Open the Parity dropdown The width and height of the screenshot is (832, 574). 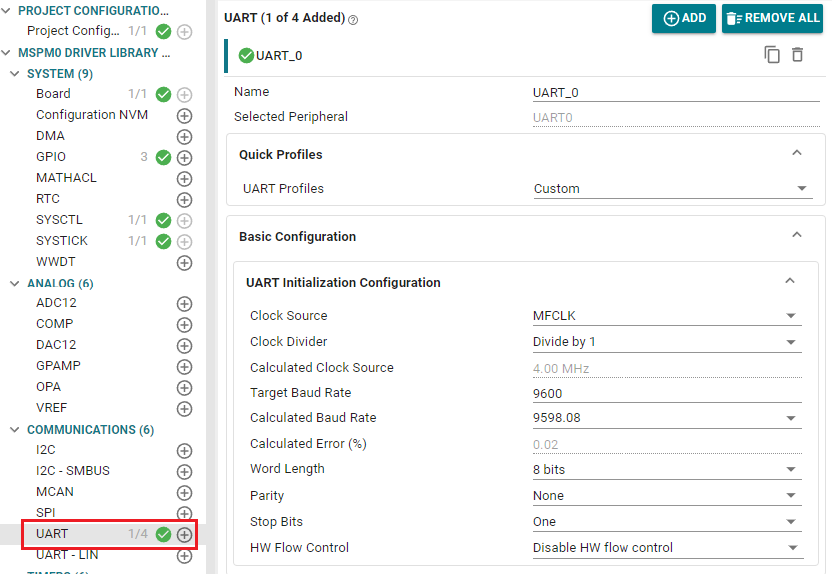[665, 496]
